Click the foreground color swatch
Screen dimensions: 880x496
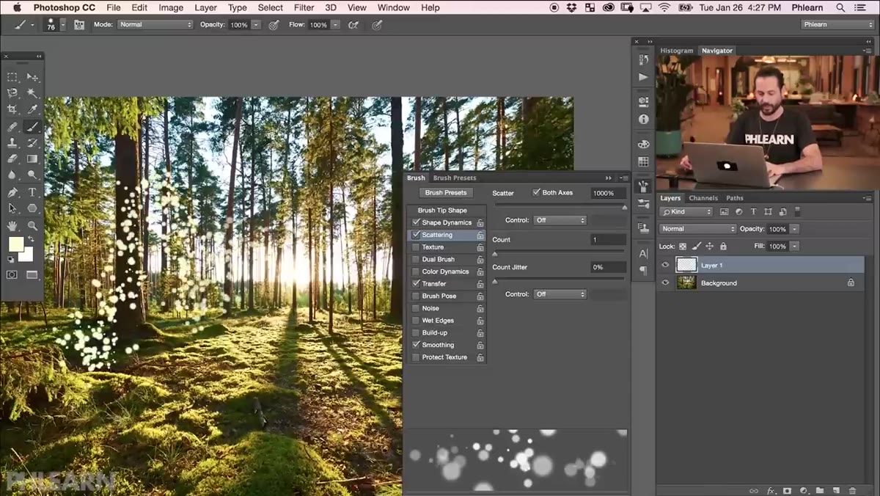pyautogui.click(x=15, y=244)
